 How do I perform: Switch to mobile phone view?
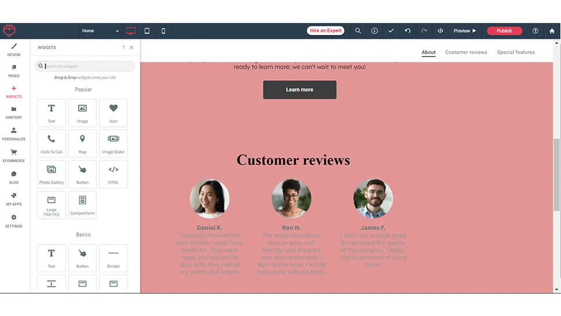163,31
